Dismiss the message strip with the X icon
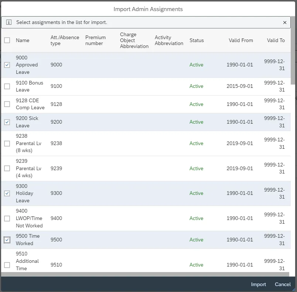Screen dimensions: 297x292 (285, 23)
